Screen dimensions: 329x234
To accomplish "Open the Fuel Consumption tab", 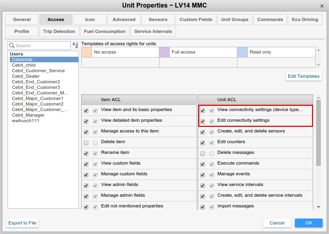I will click(105, 31).
